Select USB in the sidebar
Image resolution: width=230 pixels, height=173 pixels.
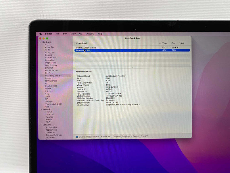pyautogui.click(x=47, y=107)
